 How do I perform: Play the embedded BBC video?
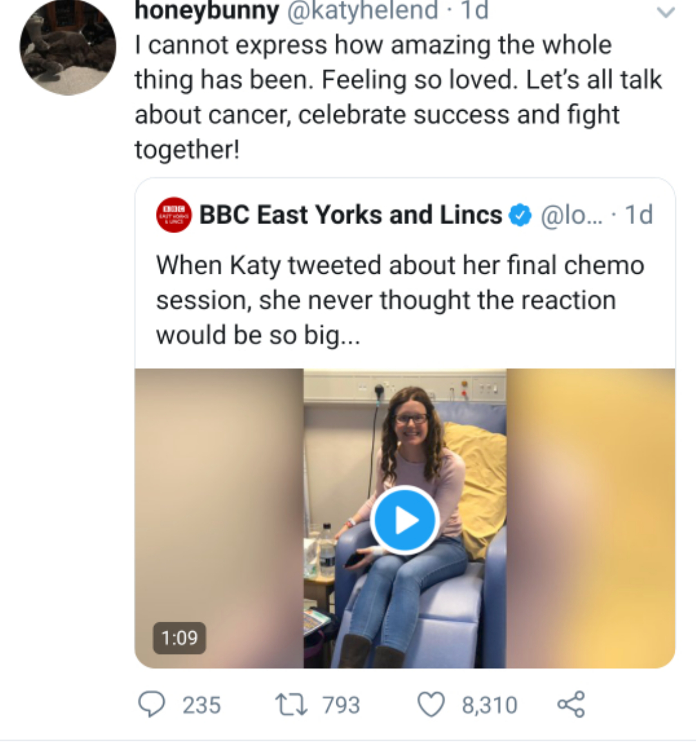click(x=405, y=520)
